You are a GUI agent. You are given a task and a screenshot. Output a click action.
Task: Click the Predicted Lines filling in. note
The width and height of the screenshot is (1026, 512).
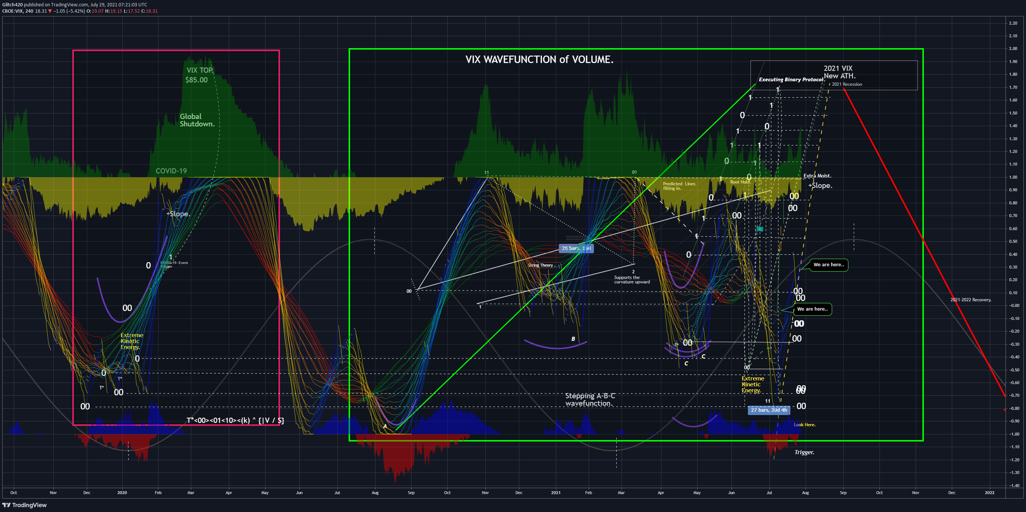pyautogui.click(x=679, y=186)
